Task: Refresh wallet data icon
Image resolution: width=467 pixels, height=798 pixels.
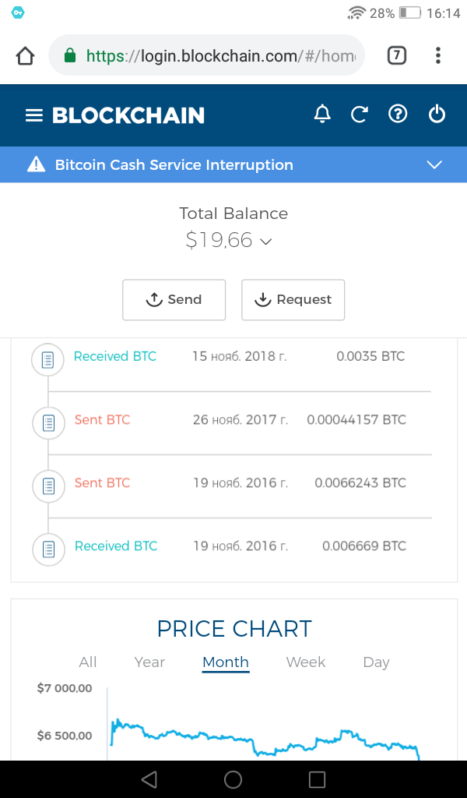Action: coord(359,115)
